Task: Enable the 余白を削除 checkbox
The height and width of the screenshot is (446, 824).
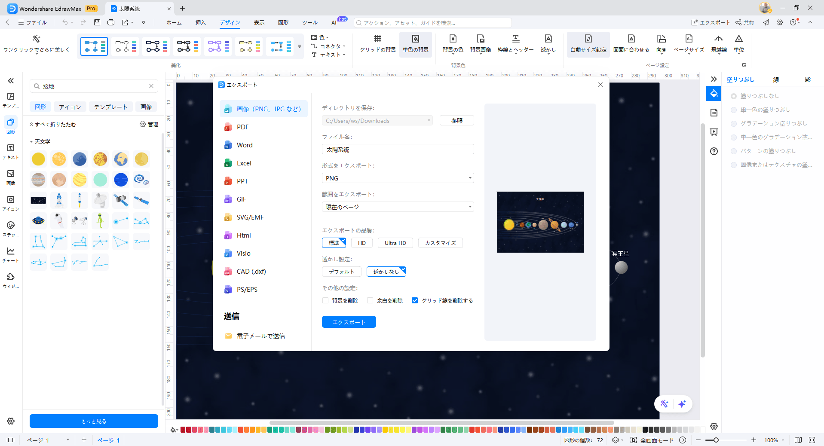Action: pos(370,300)
